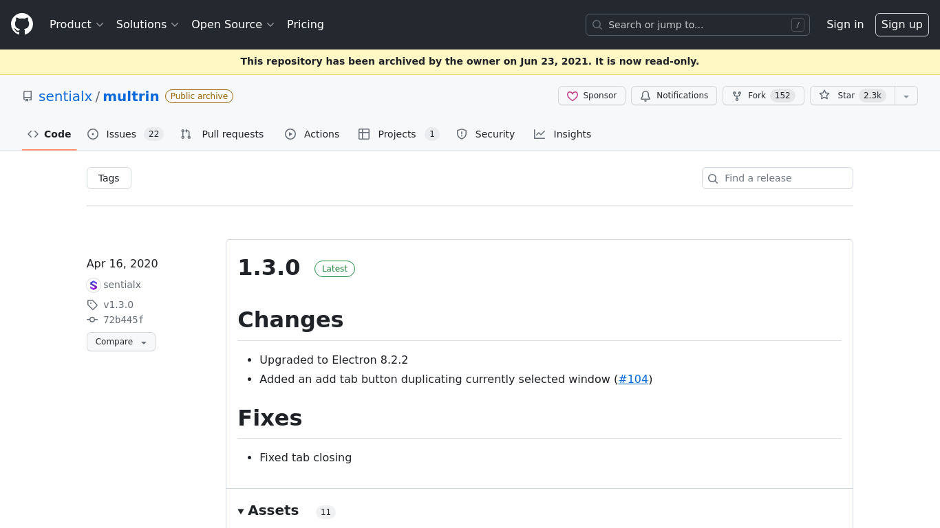
Task: Focus the Search or jump to field
Action: tap(698, 25)
